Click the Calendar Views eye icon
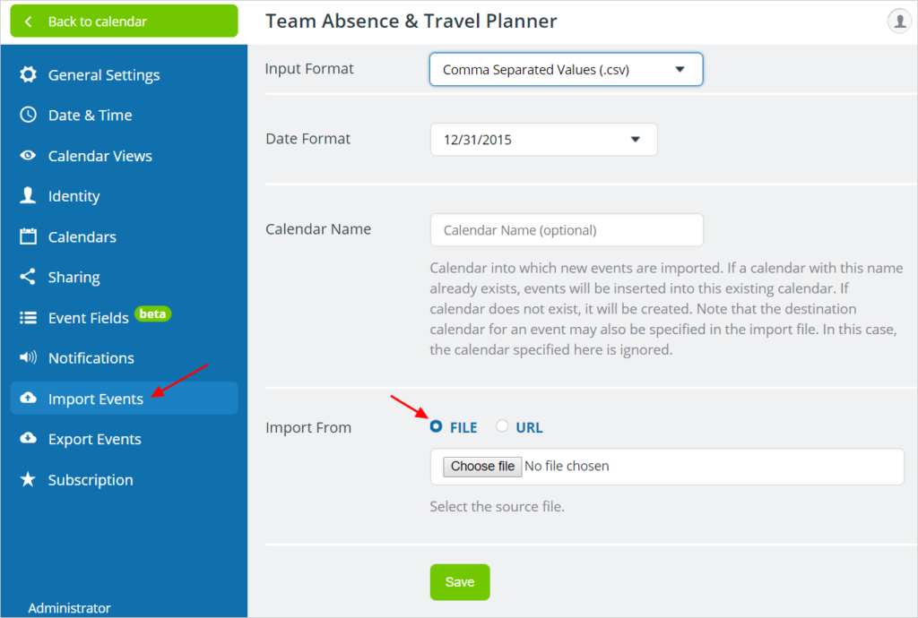Image resolution: width=918 pixels, height=618 pixels. [x=28, y=156]
